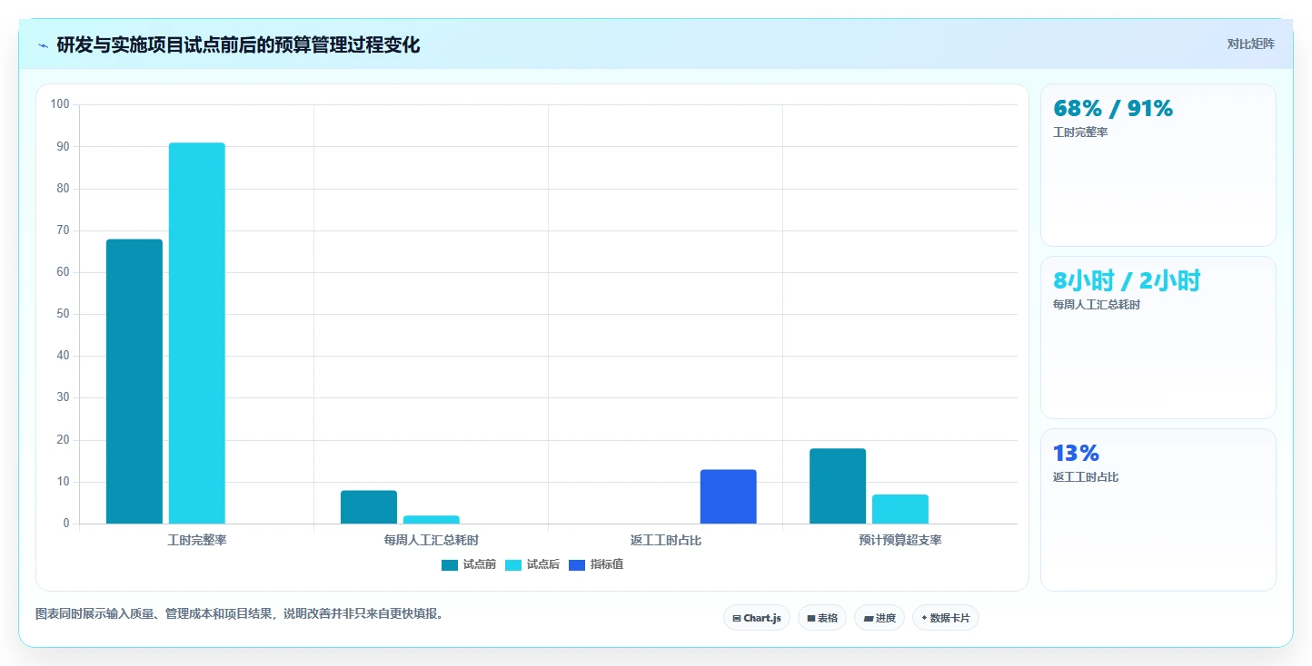Click the 工时完整率 card caption
1312x666 pixels.
pyautogui.click(x=1080, y=132)
